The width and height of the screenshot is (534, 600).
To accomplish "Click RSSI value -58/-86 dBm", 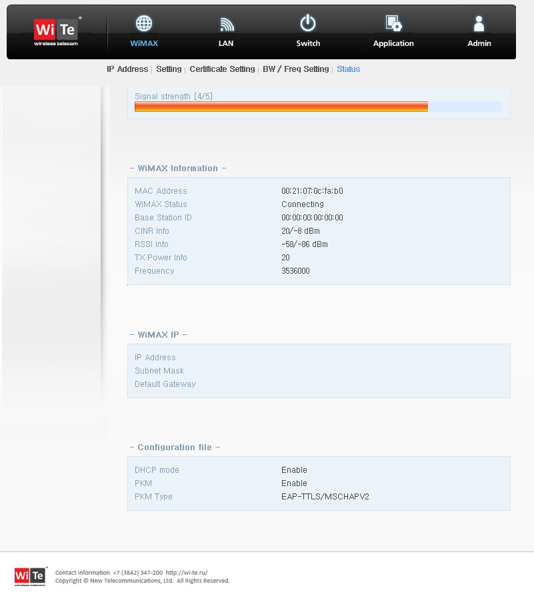I will pyautogui.click(x=305, y=244).
